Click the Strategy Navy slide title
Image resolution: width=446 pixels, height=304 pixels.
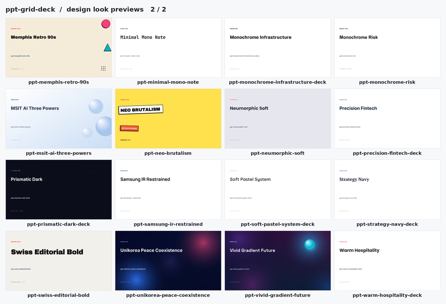click(x=354, y=179)
